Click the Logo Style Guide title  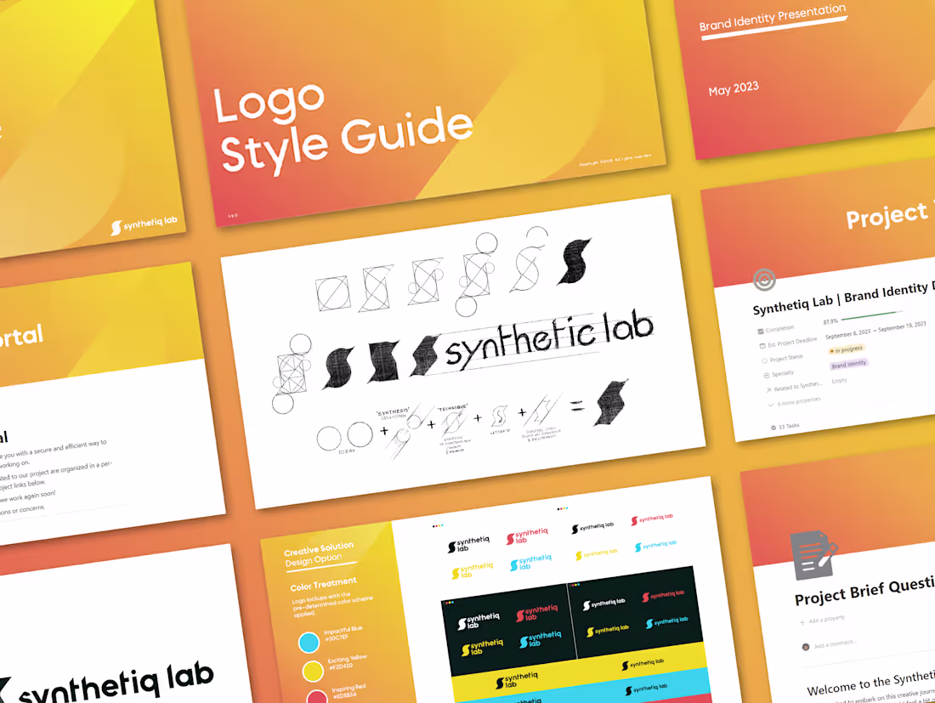pyautogui.click(x=343, y=129)
